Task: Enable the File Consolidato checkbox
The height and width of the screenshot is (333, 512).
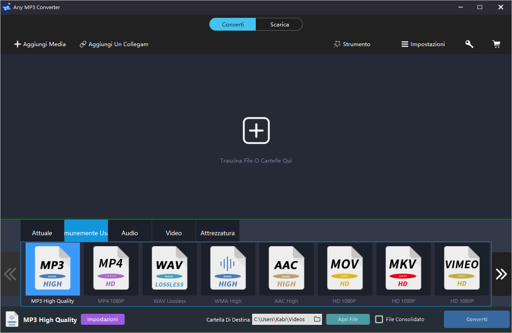Action: (379, 319)
